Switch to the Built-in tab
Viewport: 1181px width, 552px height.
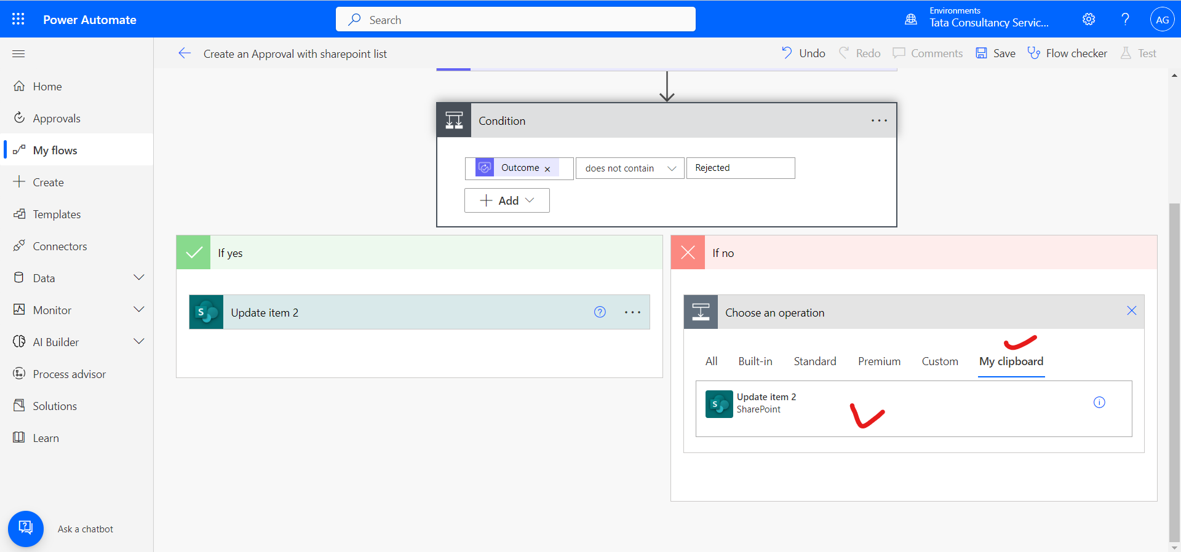click(x=755, y=361)
